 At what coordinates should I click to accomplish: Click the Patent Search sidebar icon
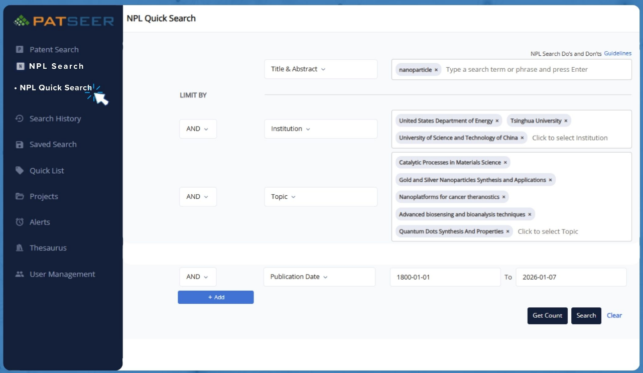point(20,50)
